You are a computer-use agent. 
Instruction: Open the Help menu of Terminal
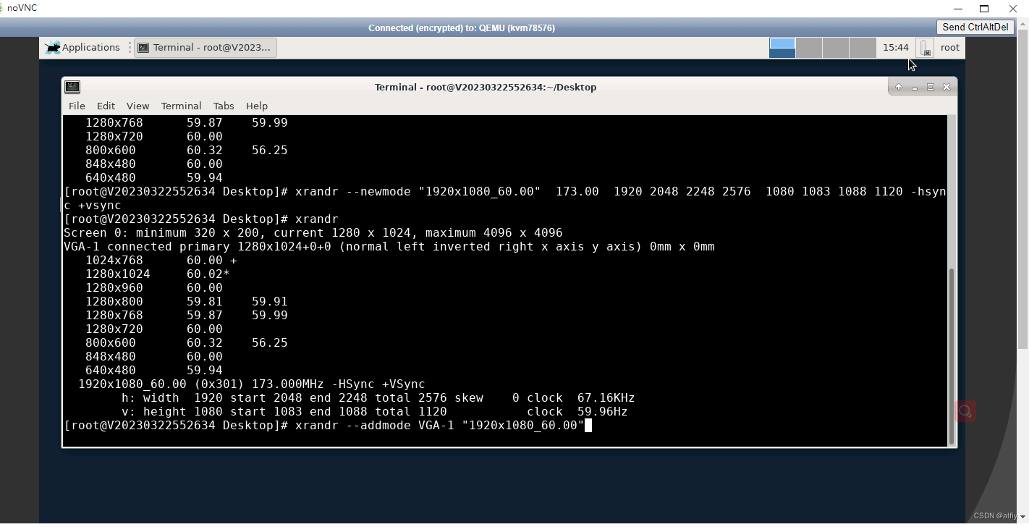(x=257, y=106)
